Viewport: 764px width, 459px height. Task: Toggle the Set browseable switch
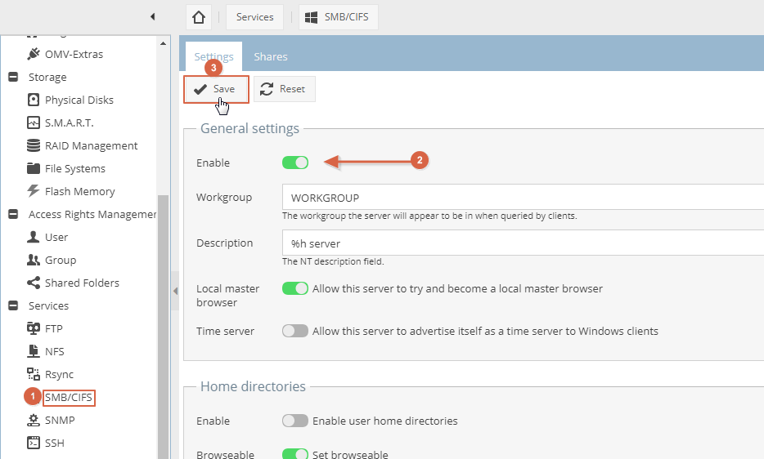(x=295, y=454)
